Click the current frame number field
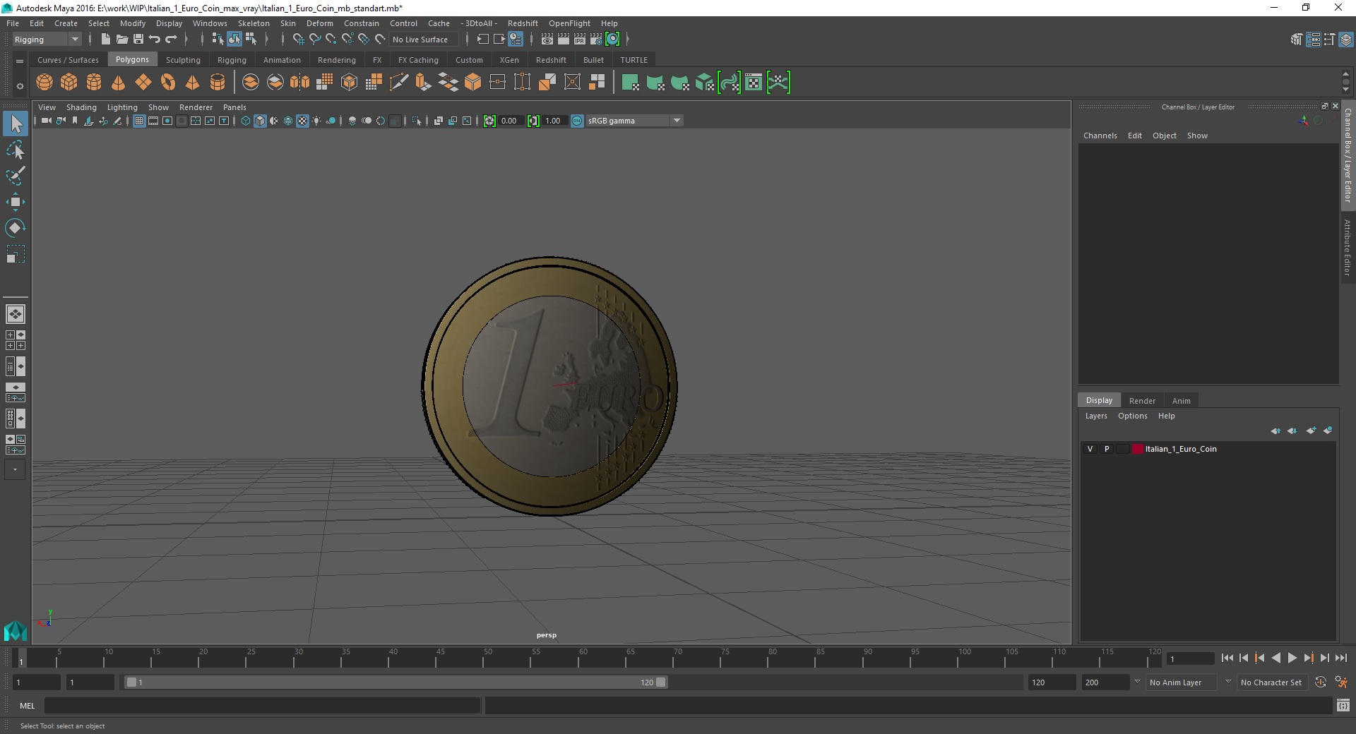The width and height of the screenshot is (1356, 734). 1191,658
